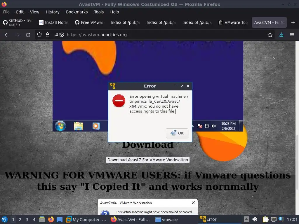Open the file manager launcher in panel
The height and width of the screenshot is (224, 299).
[42, 219]
